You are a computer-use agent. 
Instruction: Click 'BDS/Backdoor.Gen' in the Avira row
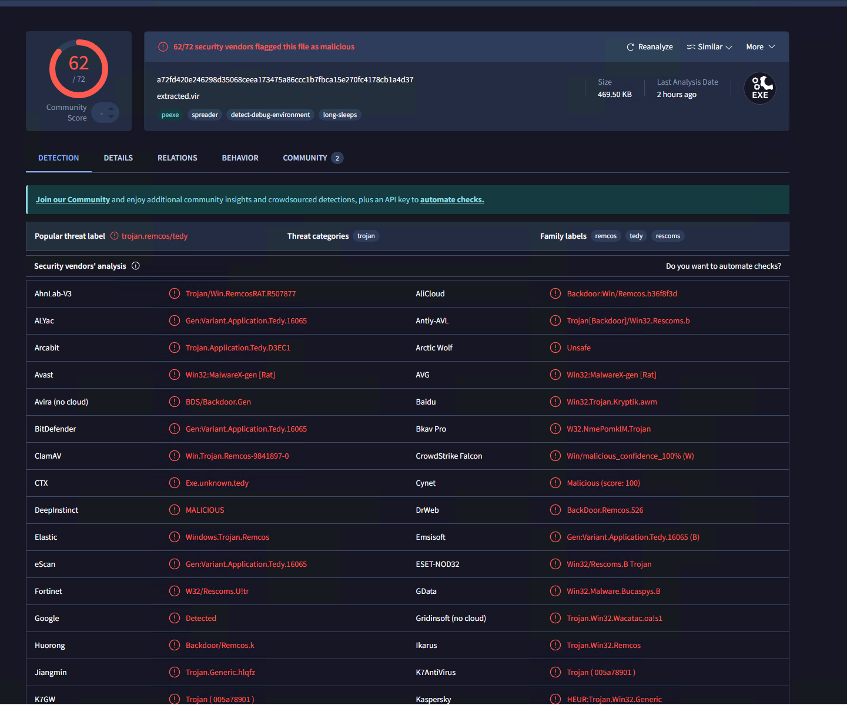coord(219,402)
